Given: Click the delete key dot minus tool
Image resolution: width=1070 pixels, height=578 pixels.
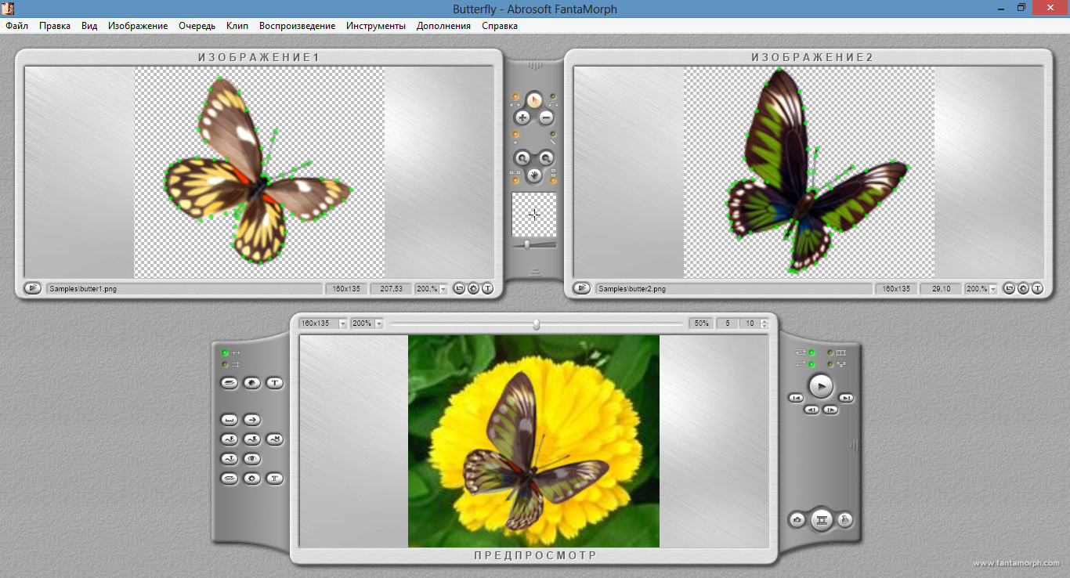Looking at the screenshot, I should pos(546,118).
